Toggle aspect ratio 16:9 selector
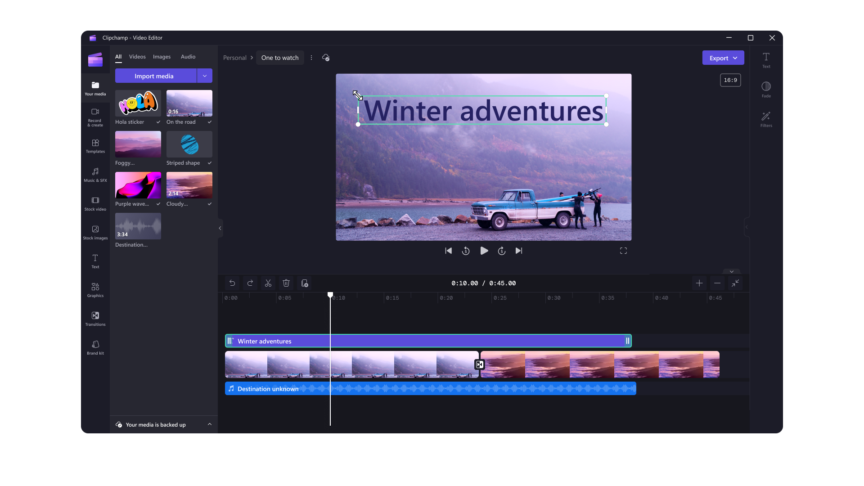The image size is (864, 486). coord(731,80)
